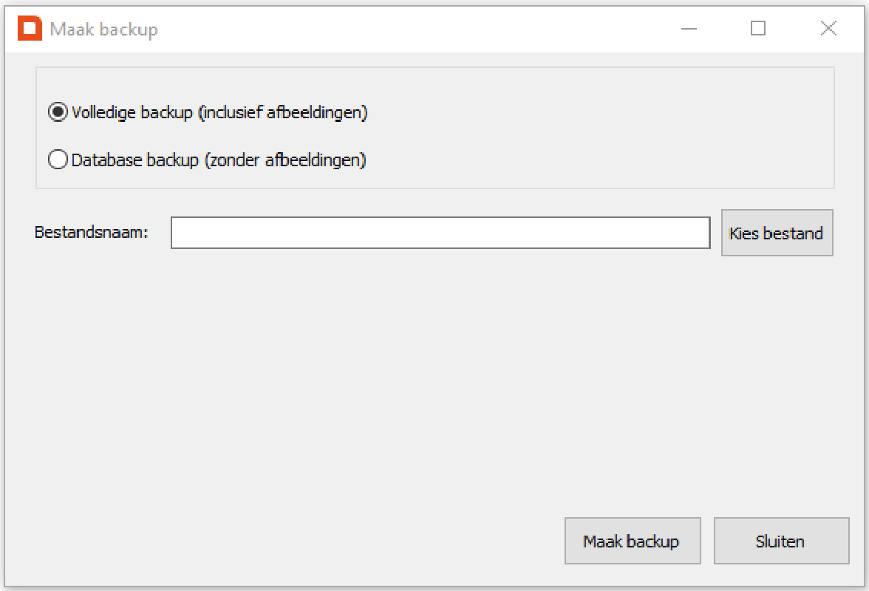Image resolution: width=869 pixels, height=591 pixels.
Task: Maximize the Maak backup dialog
Action: (x=758, y=29)
